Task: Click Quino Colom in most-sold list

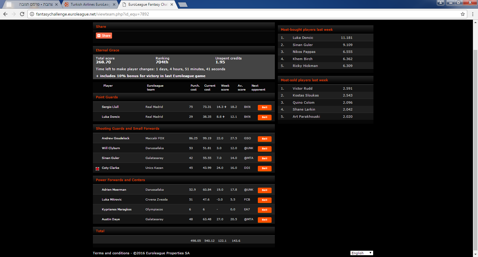Action: [x=304, y=103]
